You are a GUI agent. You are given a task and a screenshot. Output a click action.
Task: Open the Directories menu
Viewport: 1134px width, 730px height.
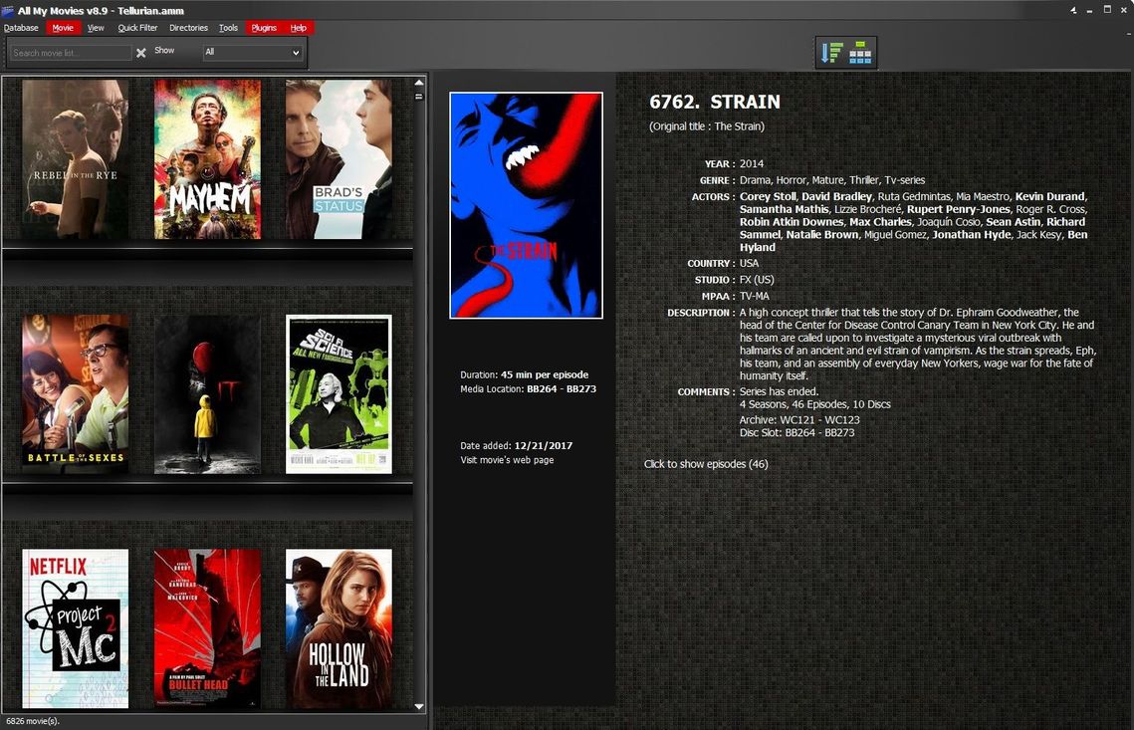tap(188, 28)
